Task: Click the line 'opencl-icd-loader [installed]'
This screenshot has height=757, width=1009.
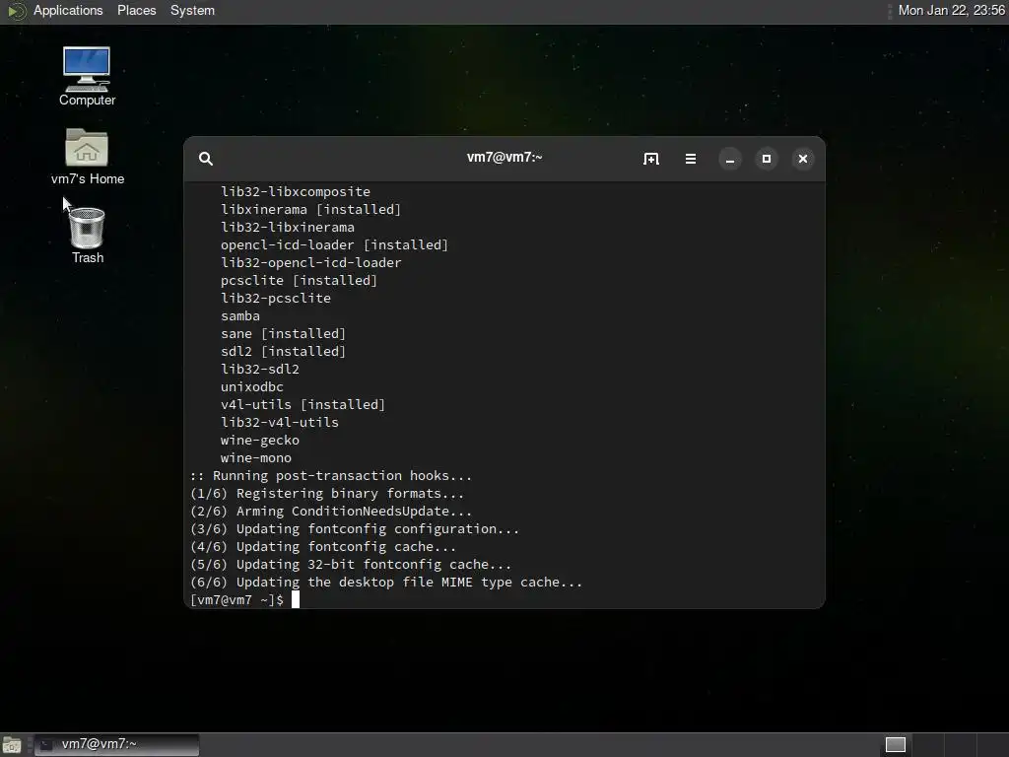Action: point(334,244)
